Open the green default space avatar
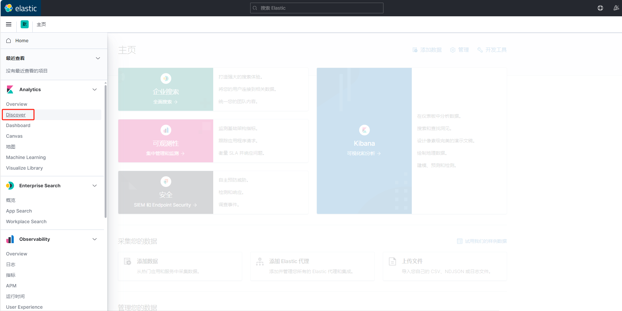Image resolution: width=622 pixels, height=311 pixels. click(25, 24)
